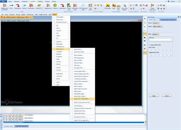Viewport: 181px width, 130px height.
Task: Click the minus icon in the side toolbar
Action: [x=145, y=30]
